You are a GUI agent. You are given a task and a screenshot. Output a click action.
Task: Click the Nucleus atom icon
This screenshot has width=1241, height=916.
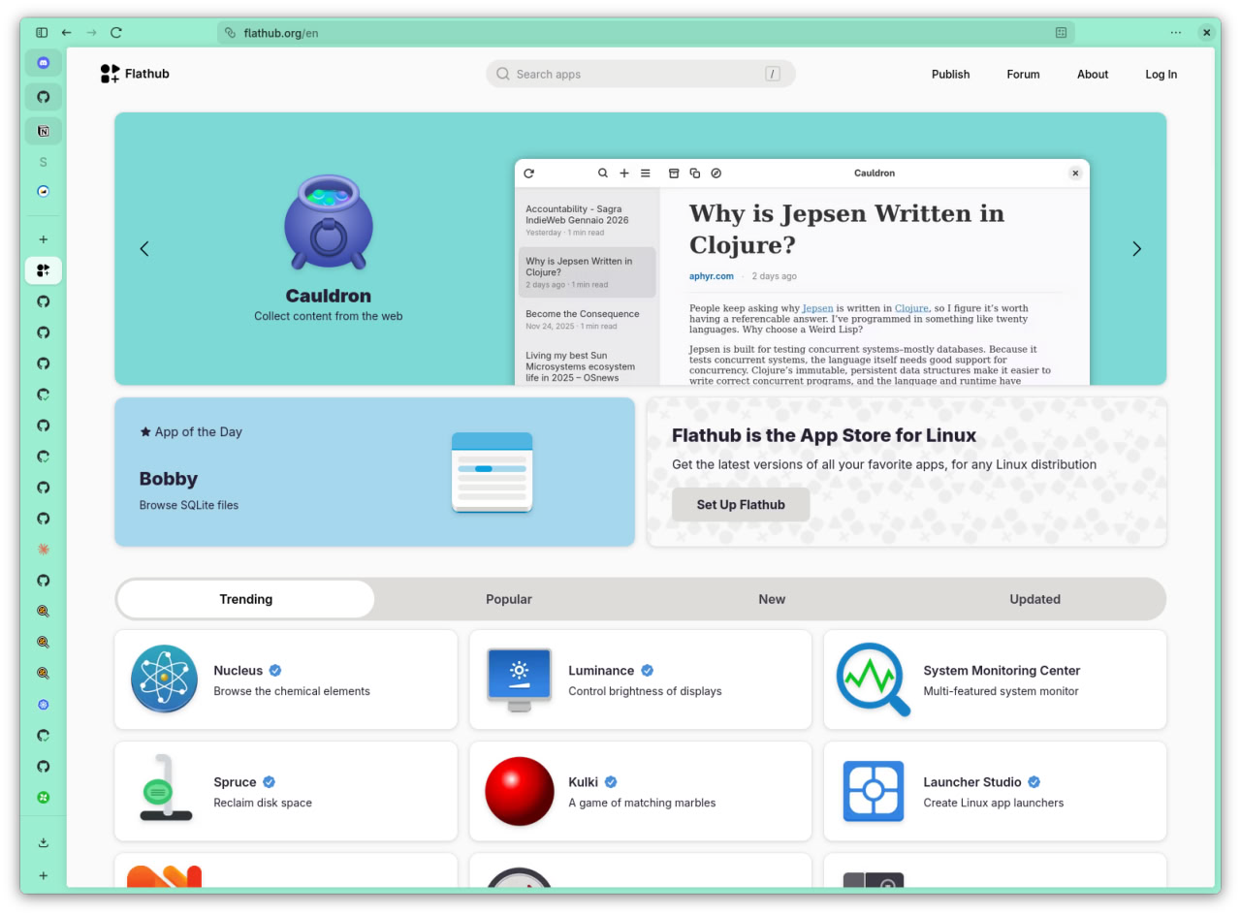(x=164, y=679)
